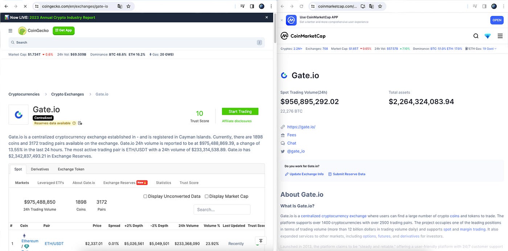Select the About Gate.io sub-tab
This screenshot has height=251, width=508.
tap(84, 183)
